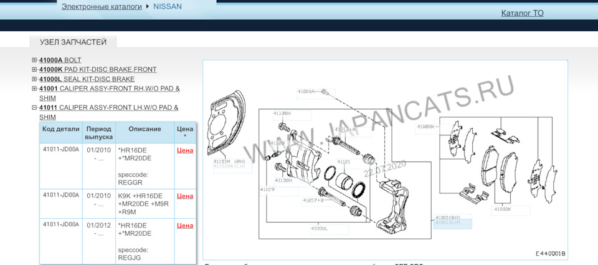Expand the 41000A BOLT tree node

pyautogui.click(x=35, y=60)
